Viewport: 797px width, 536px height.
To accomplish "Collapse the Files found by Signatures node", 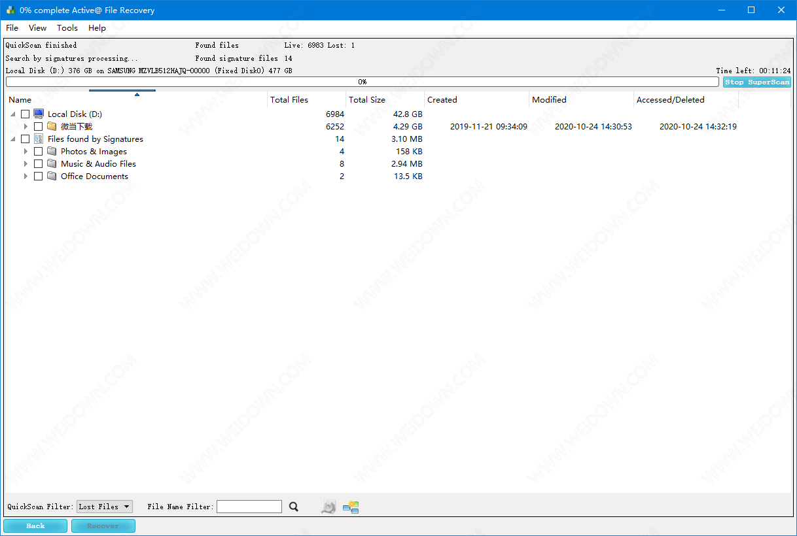I will point(13,139).
